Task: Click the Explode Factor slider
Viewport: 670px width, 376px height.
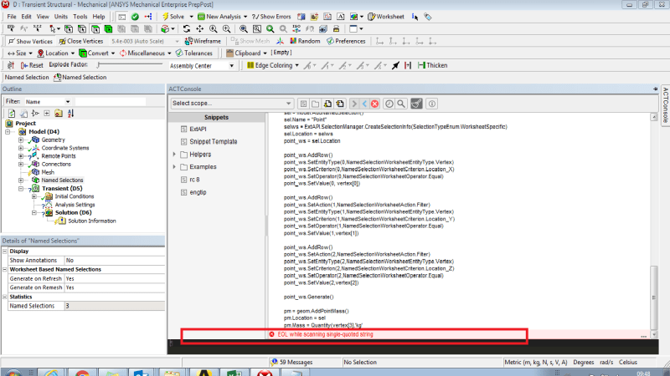Action: (130, 65)
